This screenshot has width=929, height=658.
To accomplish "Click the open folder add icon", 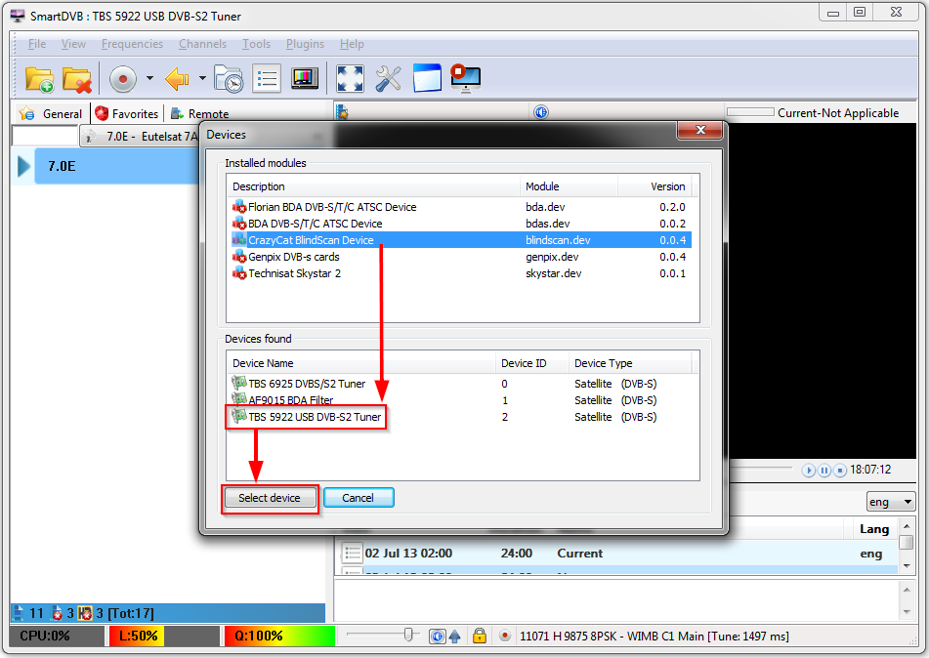I will tap(39, 79).
